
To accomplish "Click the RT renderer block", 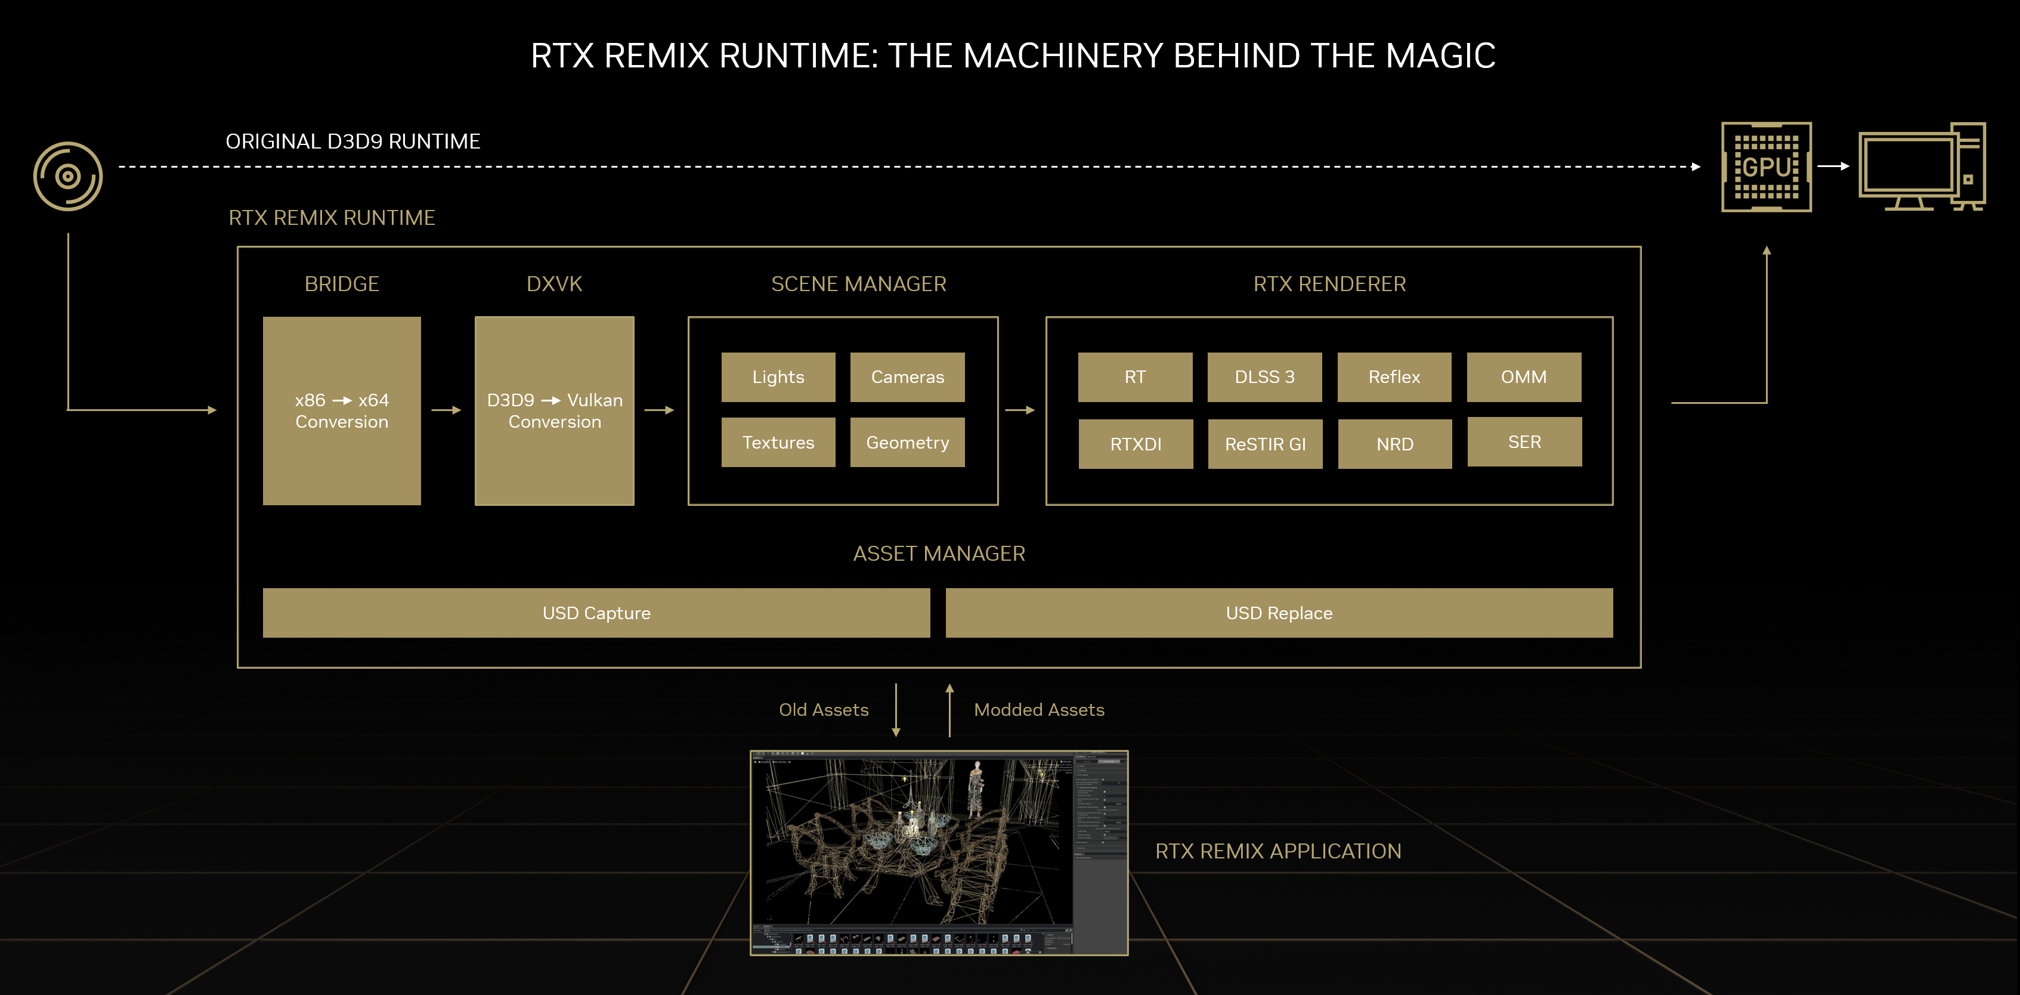I will pos(1135,377).
